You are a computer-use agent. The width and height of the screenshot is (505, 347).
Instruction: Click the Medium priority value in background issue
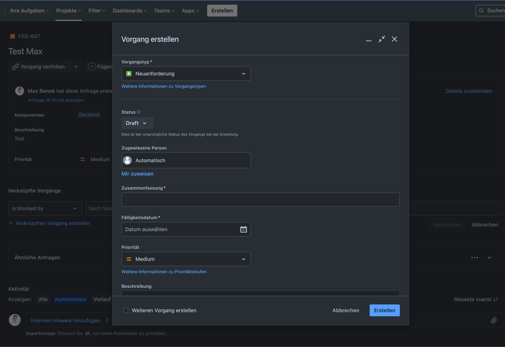(x=100, y=159)
